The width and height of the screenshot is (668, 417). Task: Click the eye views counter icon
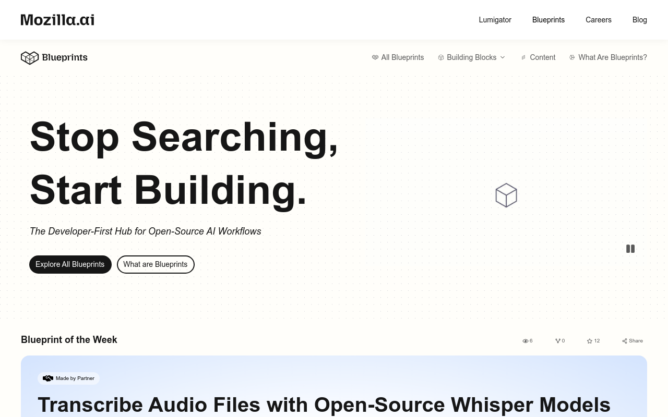[526, 341]
